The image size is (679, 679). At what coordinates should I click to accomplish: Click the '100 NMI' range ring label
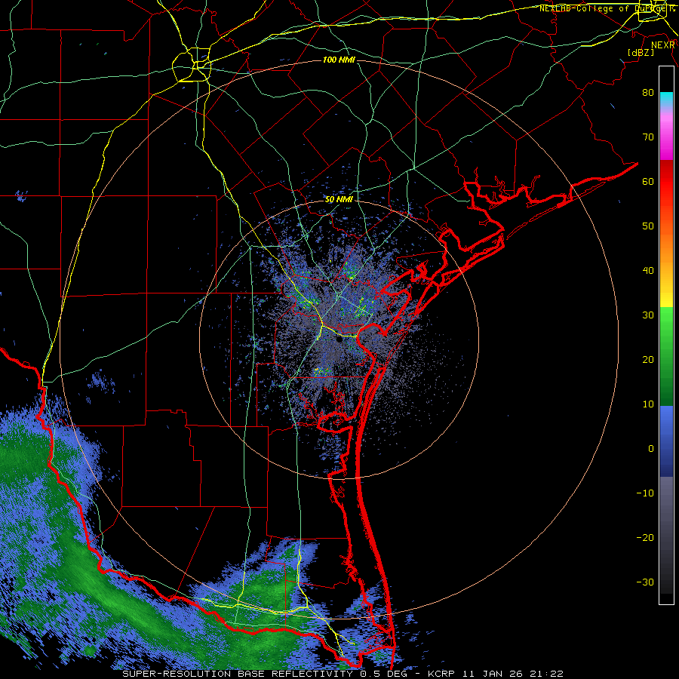(339, 60)
